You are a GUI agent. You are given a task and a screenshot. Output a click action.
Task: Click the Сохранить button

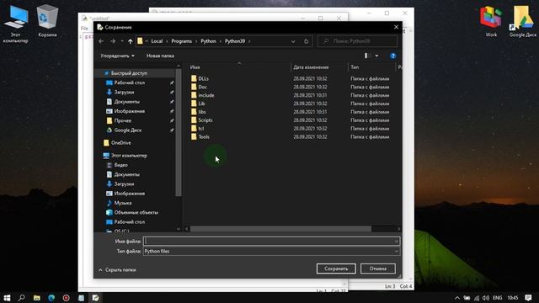[336, 268]
